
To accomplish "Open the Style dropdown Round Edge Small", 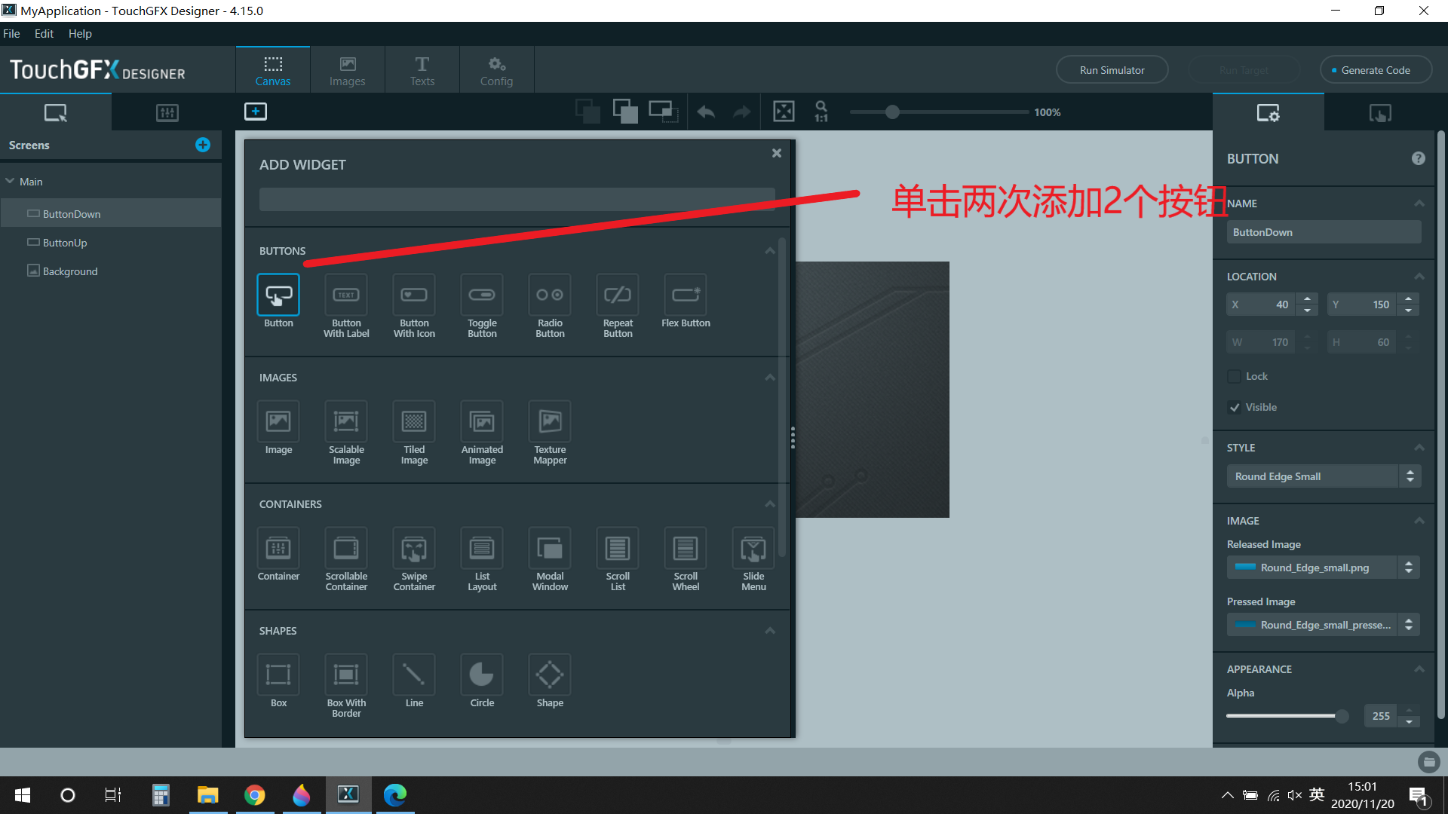I will tap(1323, 476).
